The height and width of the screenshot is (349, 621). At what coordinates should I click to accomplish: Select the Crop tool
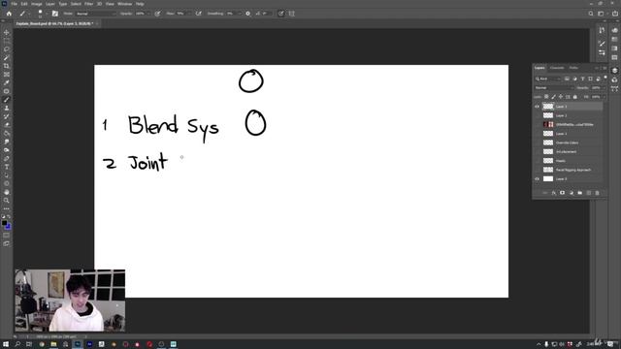click(x=7, y=66)
